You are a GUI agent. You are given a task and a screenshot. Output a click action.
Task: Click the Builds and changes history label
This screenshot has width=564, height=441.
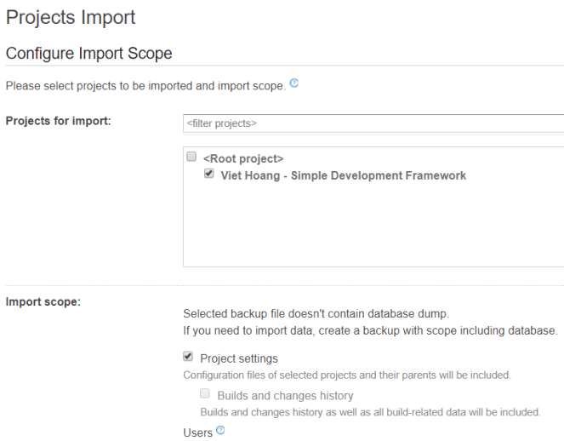tap(285, 395)
